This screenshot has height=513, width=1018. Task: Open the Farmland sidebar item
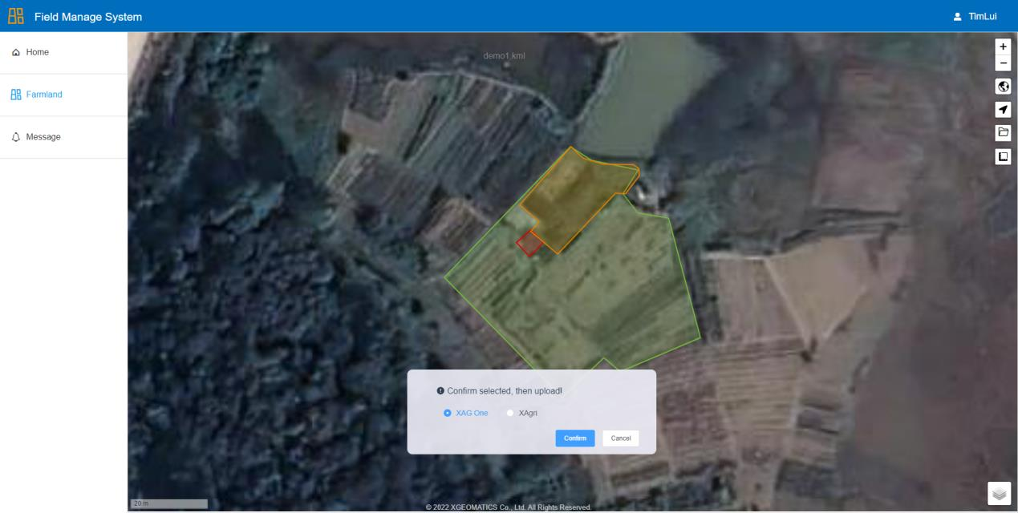coord(43,95)
